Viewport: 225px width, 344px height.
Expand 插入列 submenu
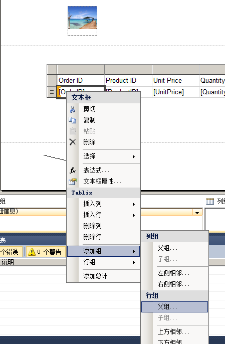[104, 204]
